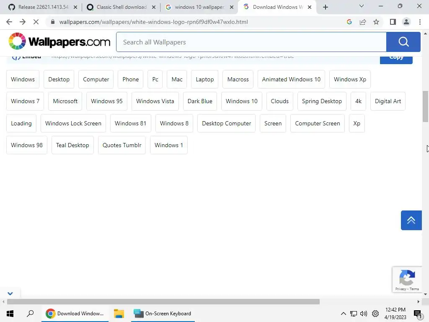Switch to the Classic Shell download tab

click(x=121, y=7)
